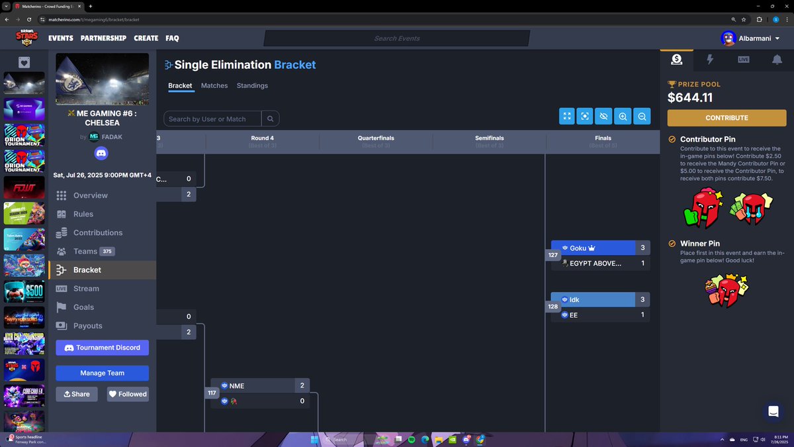Open the Chrome tab search dropdown

tap(6, 6)
